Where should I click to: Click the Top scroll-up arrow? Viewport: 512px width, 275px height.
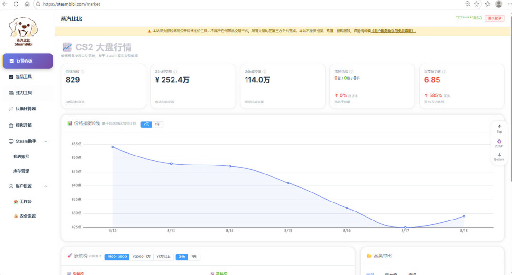[x=499, y=128]
